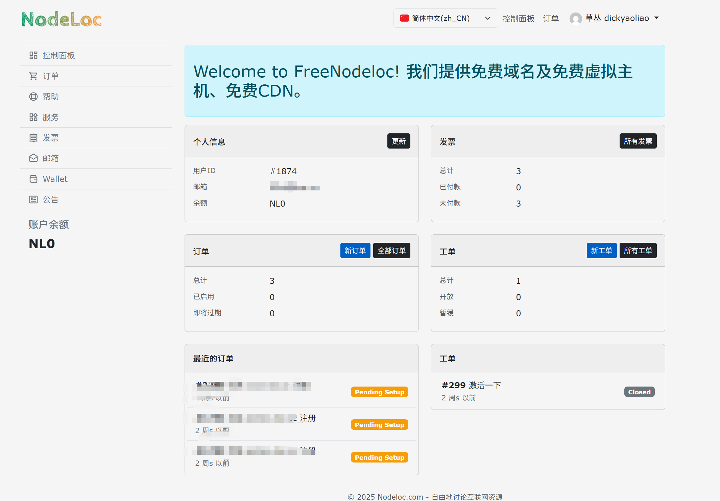Image resolution: width=720 pixels, height=501 pixels.
Task: Click the 即将过期 label in 订单 card
Action: tap(207, 313)
